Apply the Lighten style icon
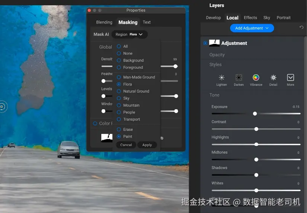Screen dimensions: 307x213 pos(222,78)
